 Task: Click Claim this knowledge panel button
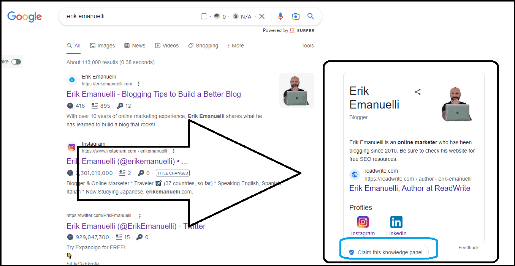(385, 252)
